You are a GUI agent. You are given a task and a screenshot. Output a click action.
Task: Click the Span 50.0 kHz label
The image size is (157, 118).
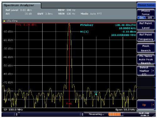click(x=125, y=110)
